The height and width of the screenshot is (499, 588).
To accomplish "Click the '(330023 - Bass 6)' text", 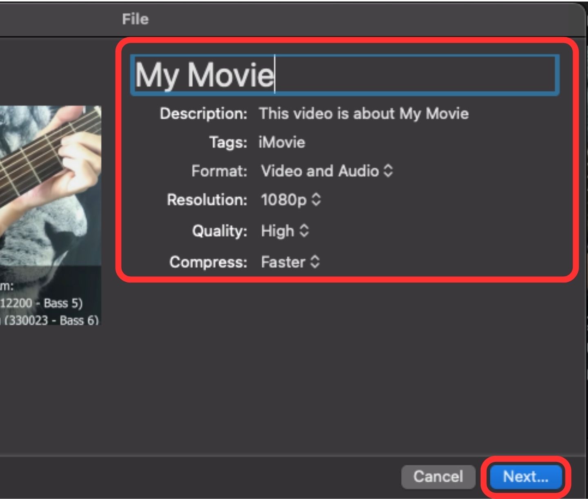I will 51,320.
